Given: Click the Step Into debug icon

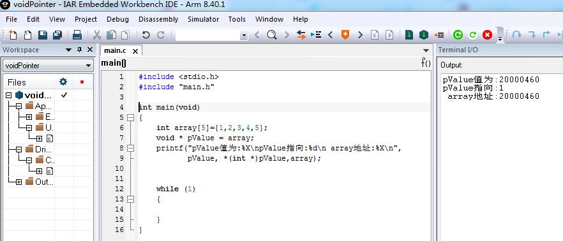Looking at the screenshot, I should (532, 35).
